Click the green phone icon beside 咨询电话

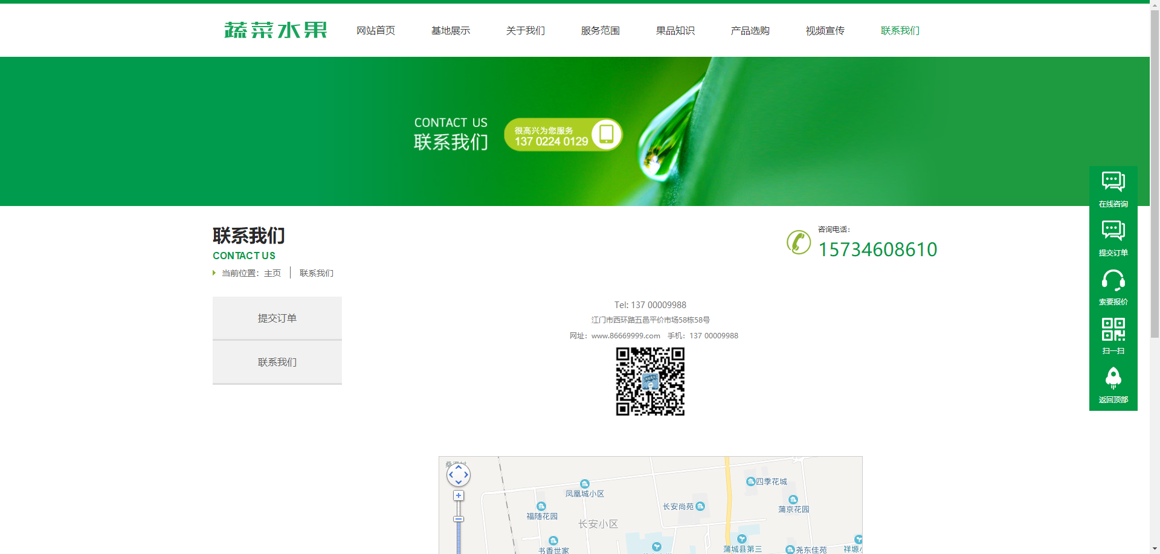point(799,242)
